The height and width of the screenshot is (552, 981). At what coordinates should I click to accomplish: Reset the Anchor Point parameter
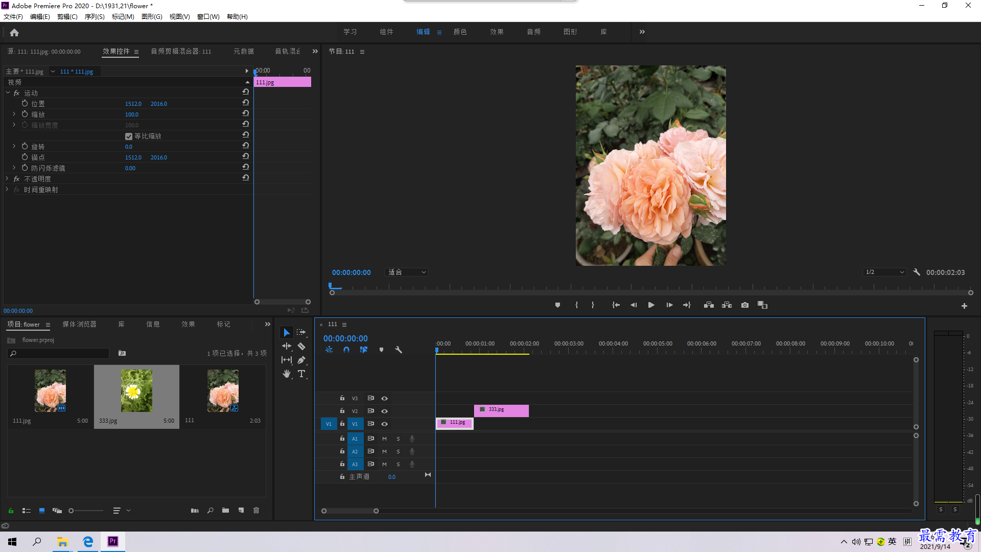click(246, 156)
